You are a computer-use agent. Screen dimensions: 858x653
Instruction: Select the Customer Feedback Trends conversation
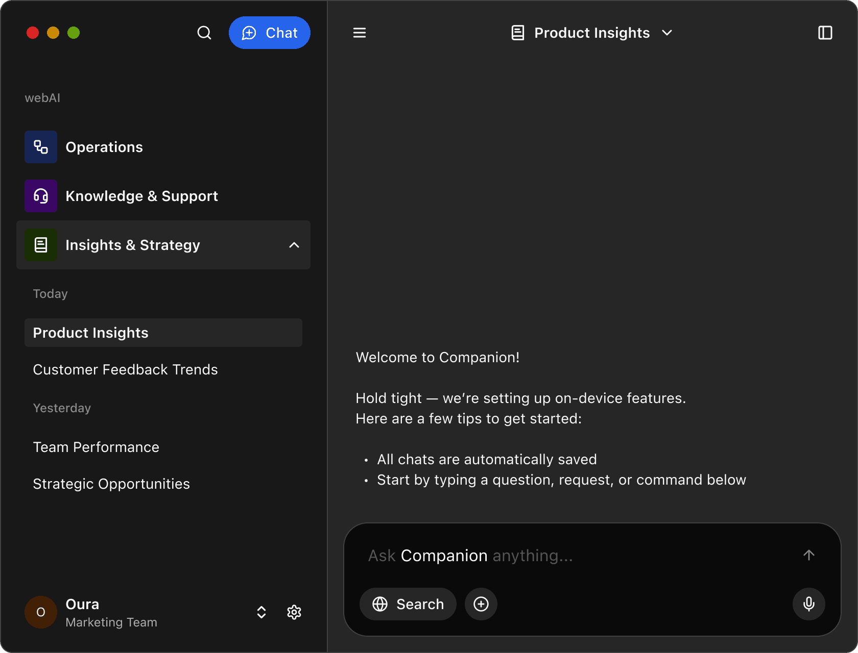point(125,369)
